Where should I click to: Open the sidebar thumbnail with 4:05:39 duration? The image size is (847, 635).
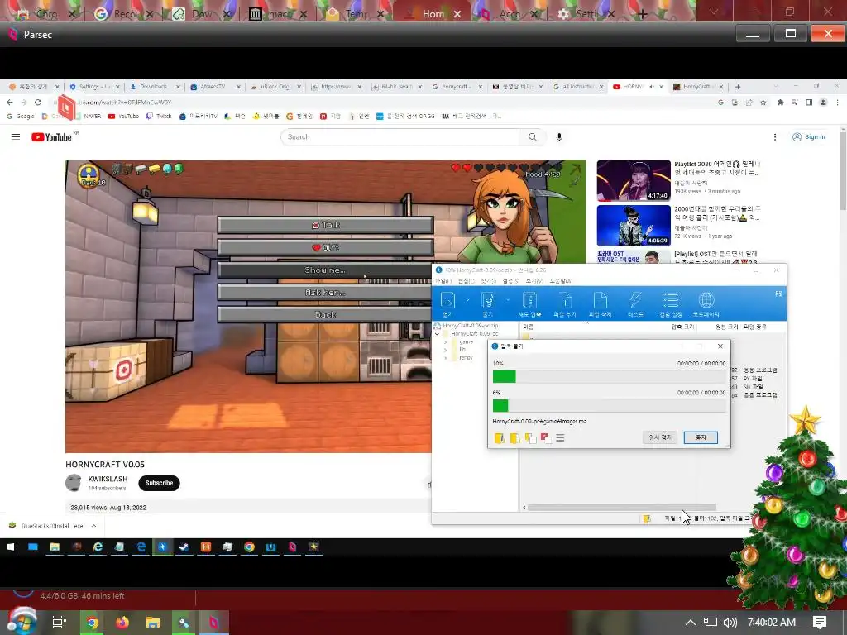(634, 226)
